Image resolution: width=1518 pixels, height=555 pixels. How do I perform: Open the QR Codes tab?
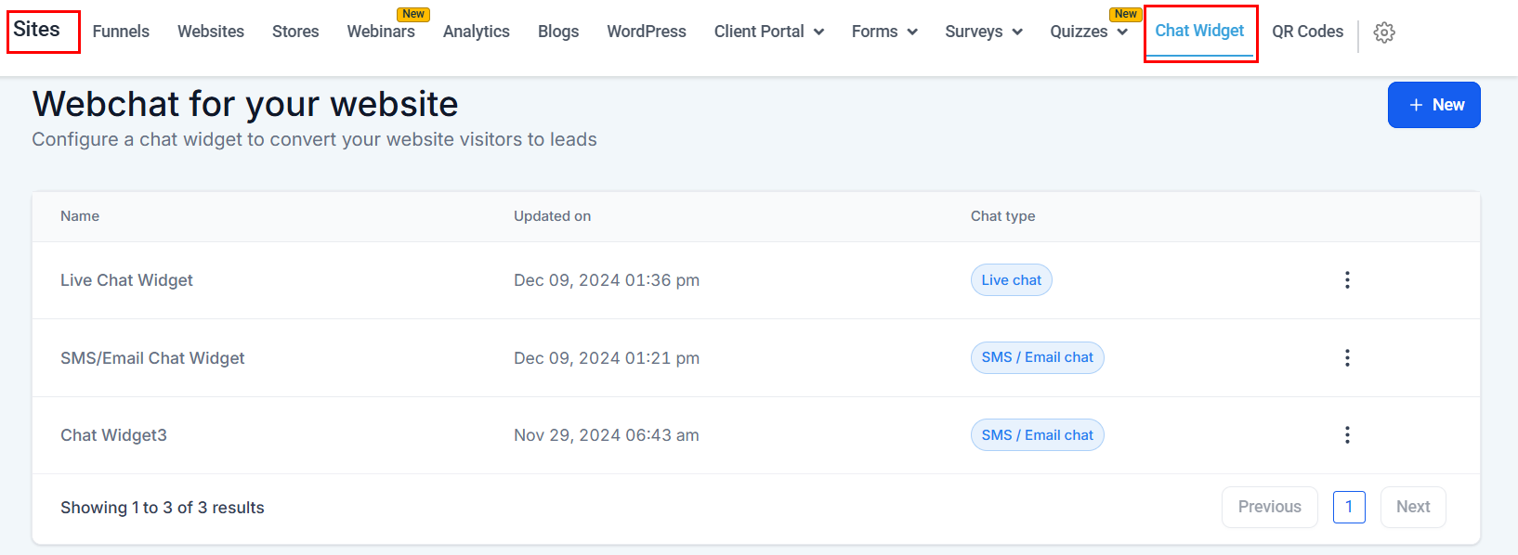pyautogui.click(x=1307, y=32)
